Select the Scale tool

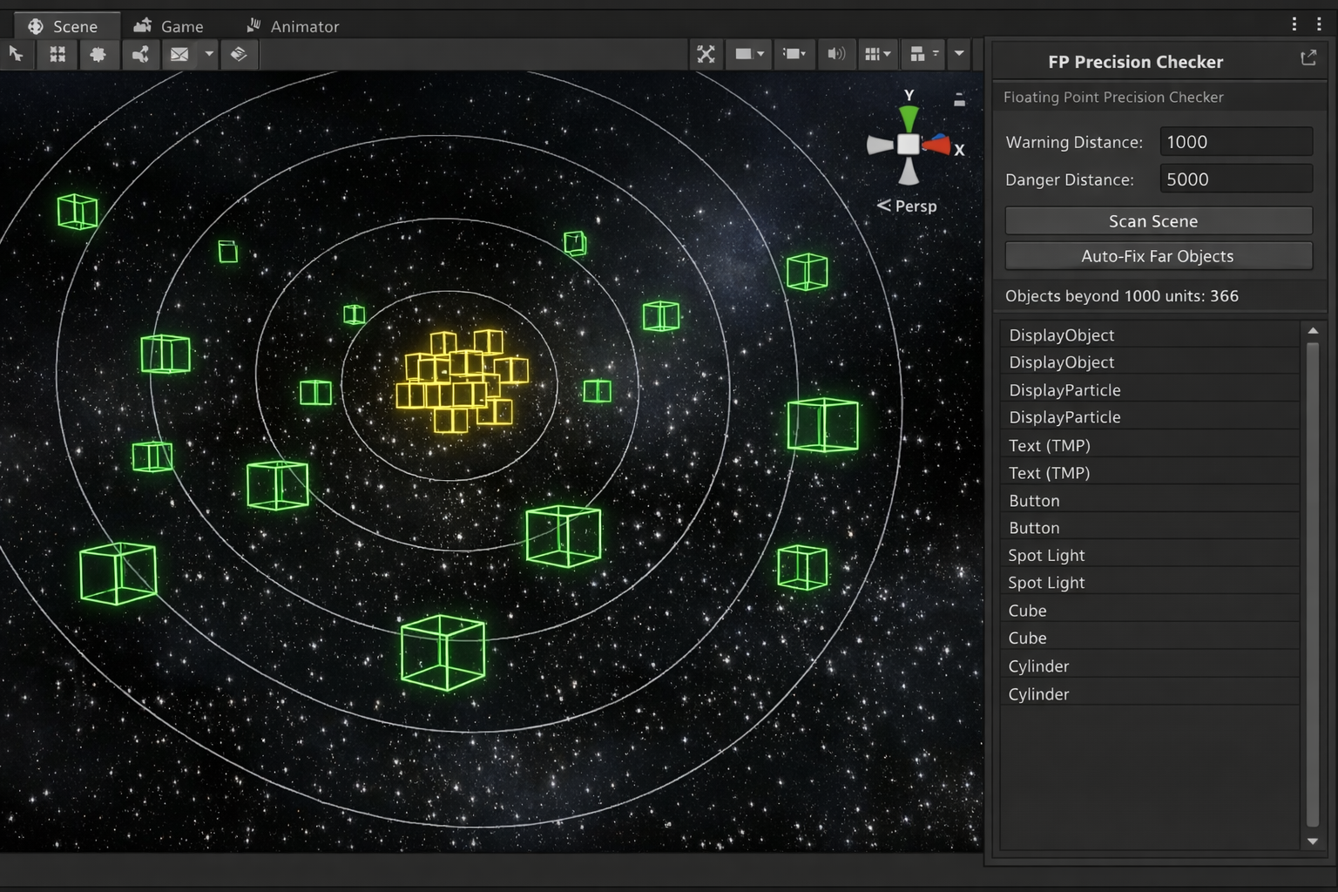pos(141,54)
